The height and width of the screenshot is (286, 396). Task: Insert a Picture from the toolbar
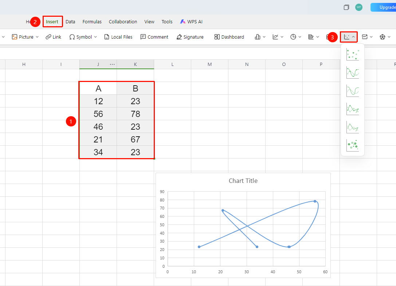[x=25, y=37]
